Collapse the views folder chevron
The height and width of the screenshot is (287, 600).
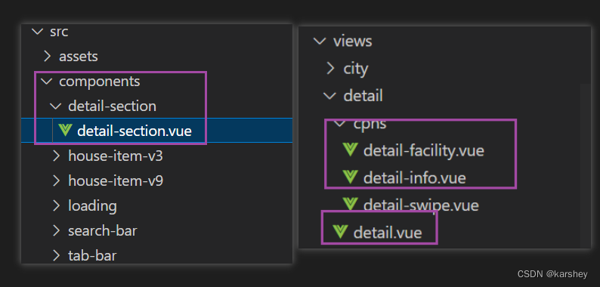(319, 41)
